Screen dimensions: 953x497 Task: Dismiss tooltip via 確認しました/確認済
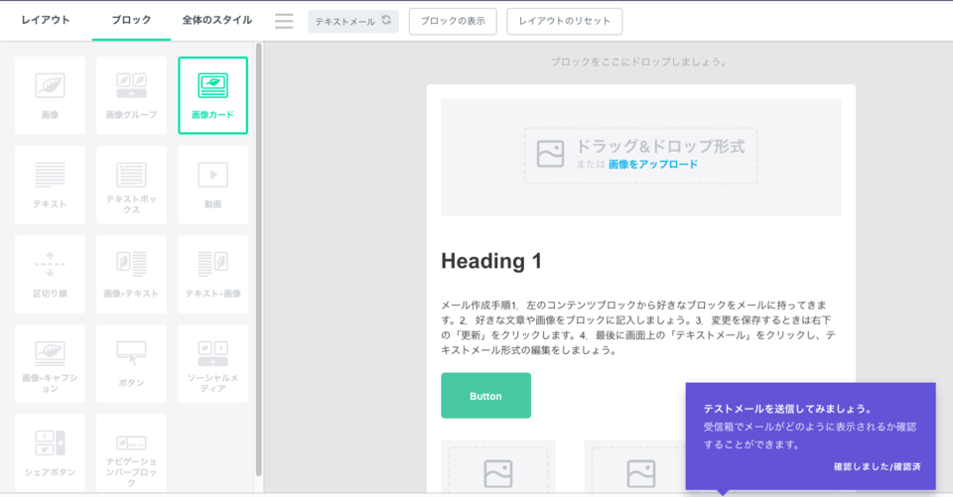point(877,466)
